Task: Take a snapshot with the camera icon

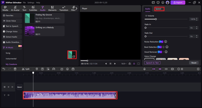Action: (x=130, y=64)
